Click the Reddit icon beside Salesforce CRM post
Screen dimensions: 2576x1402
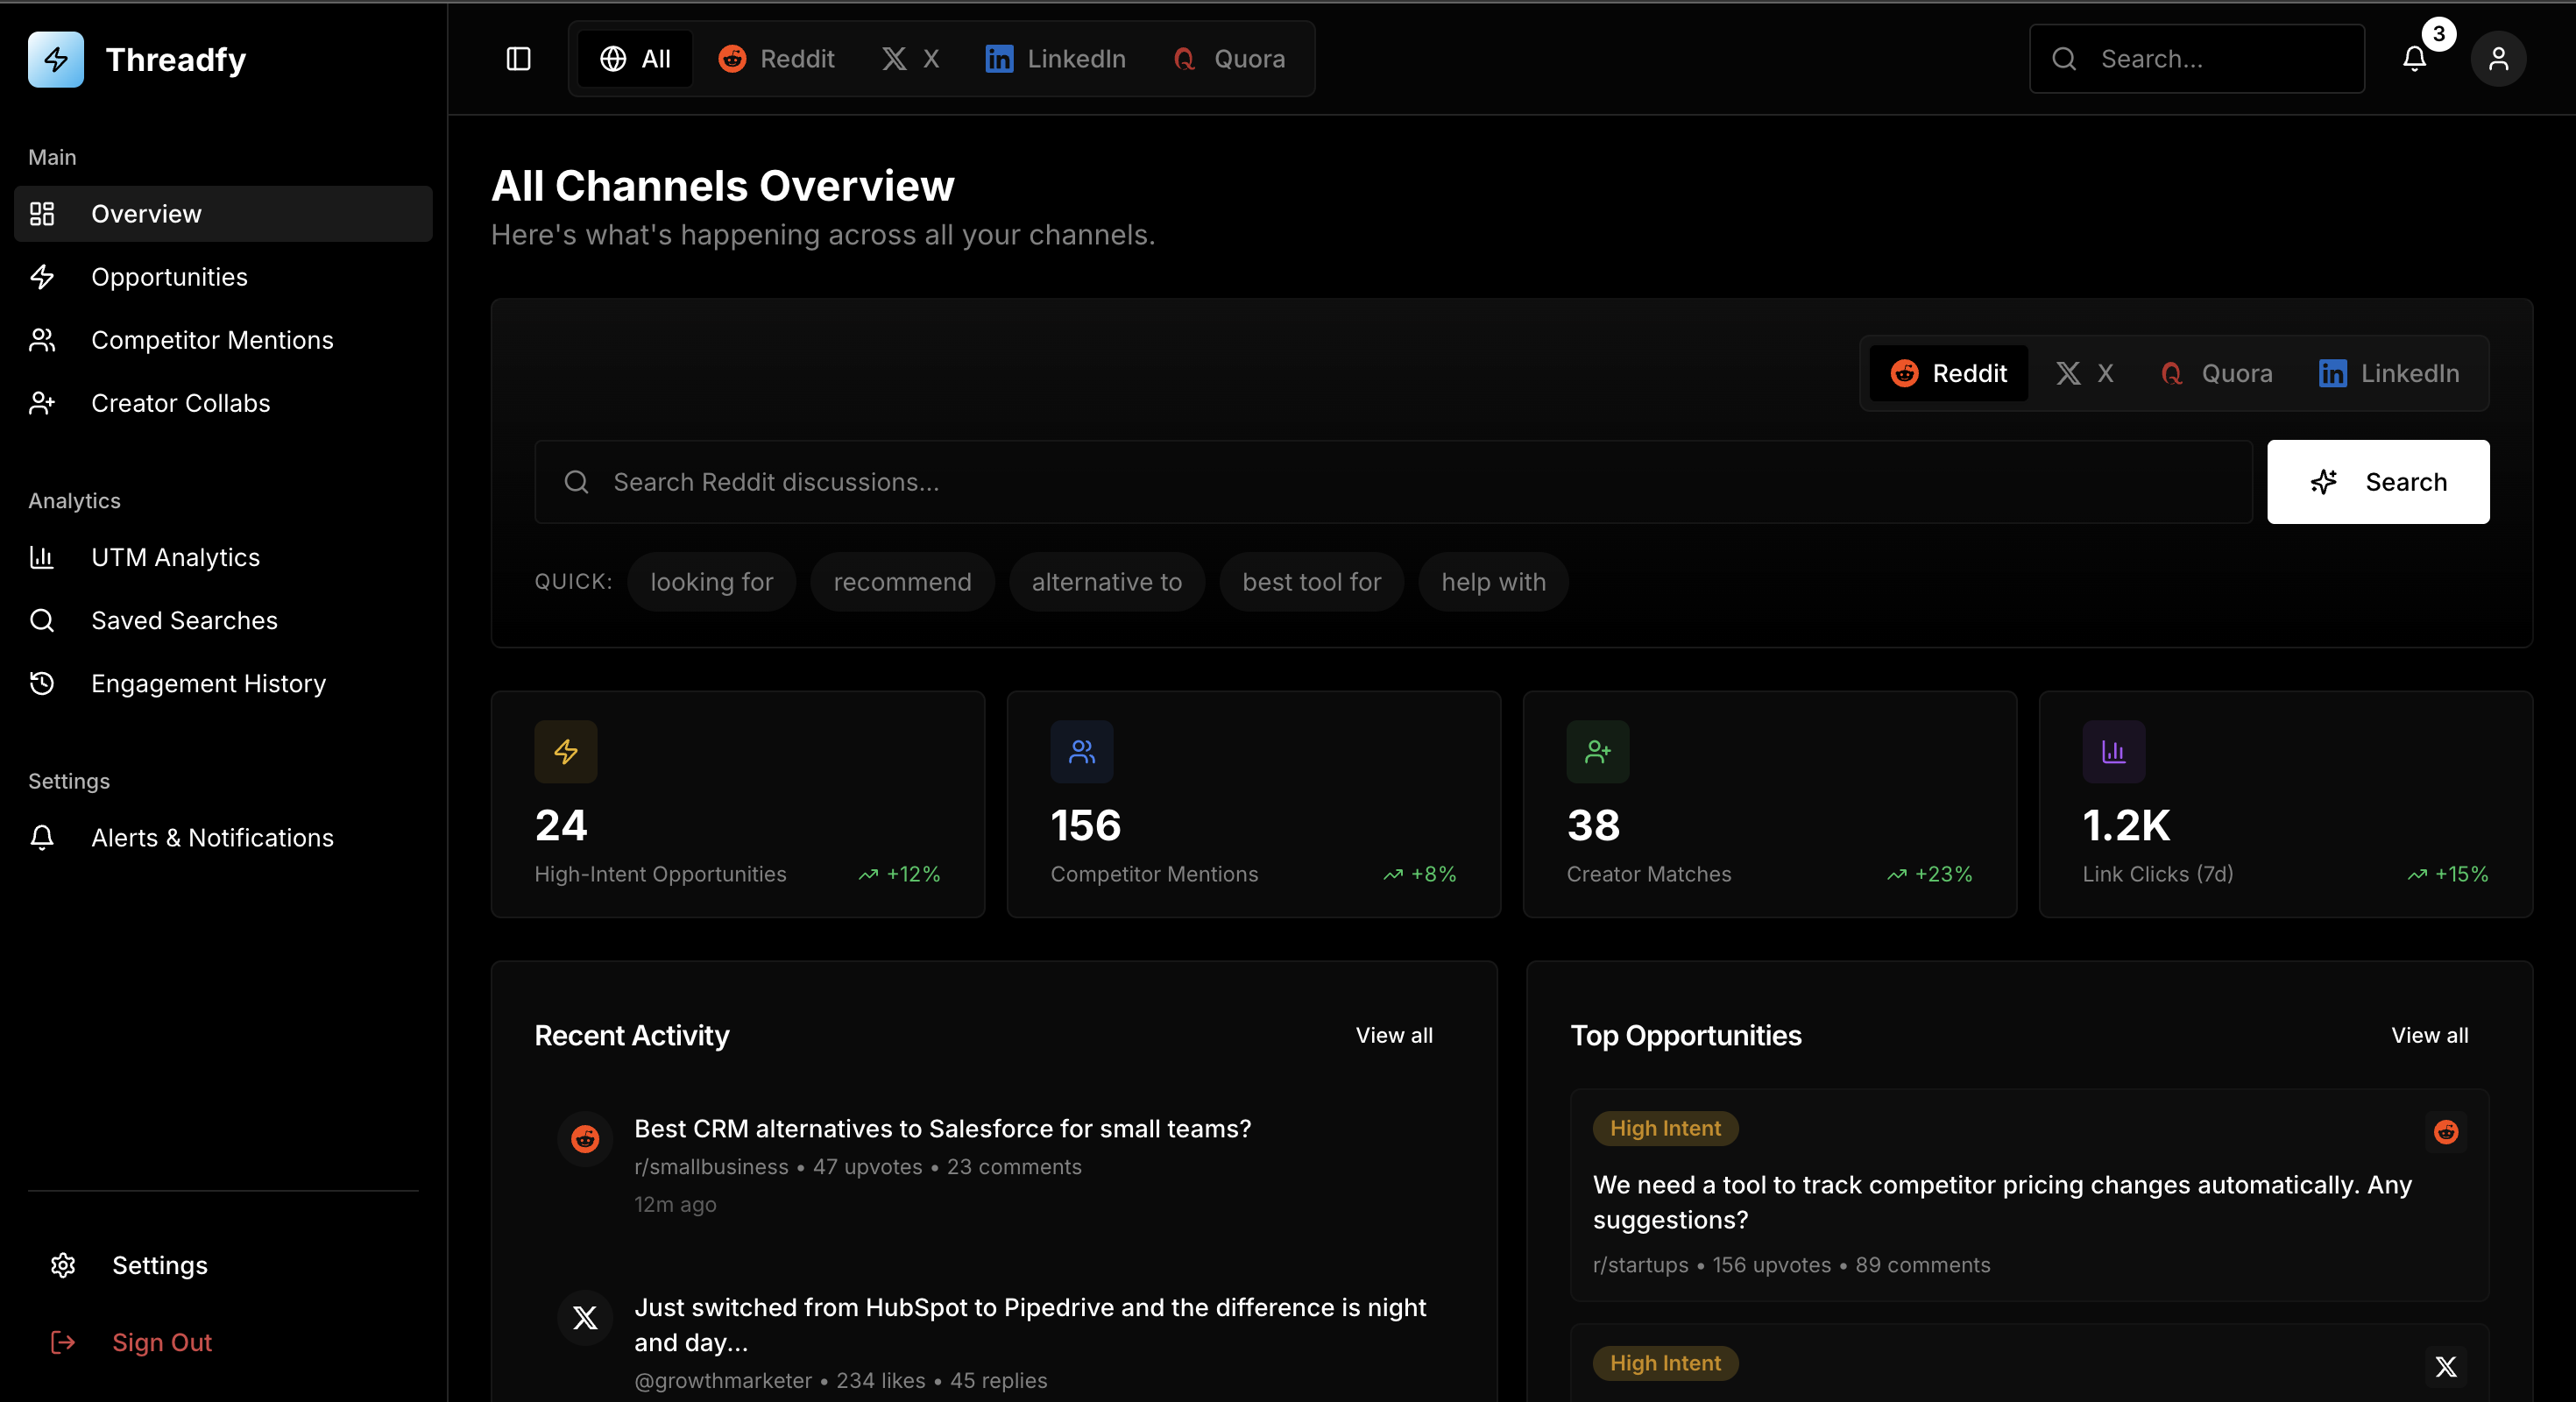tap(585, 1138)
